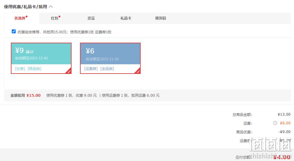Click the 运费 ¥6.00 value

click(285, 123)
